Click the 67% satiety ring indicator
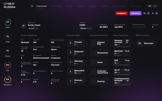162x101 pixels. 8,22
